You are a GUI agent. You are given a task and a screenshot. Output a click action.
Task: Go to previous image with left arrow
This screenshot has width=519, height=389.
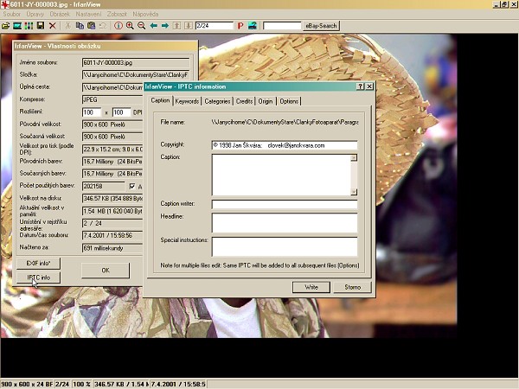154,26
